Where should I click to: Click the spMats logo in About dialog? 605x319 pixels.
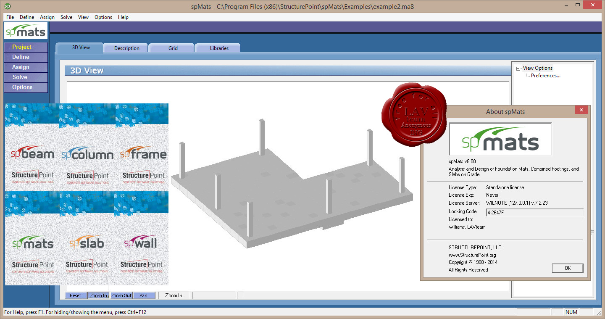[x=500, y=140]
